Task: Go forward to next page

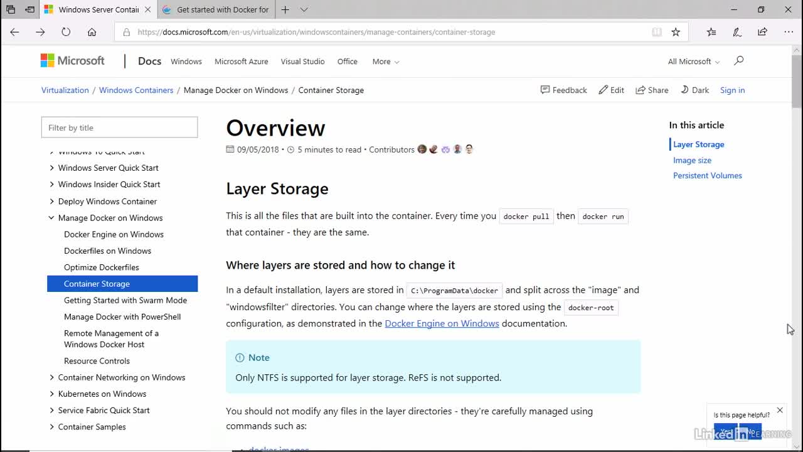Action: (40, 32)
